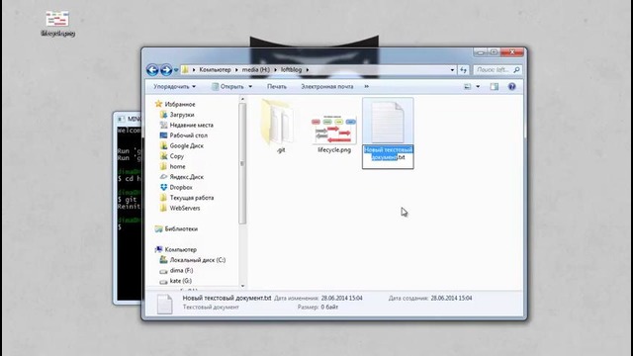Open WebServers in the navigation pane
The image size is (633, 356).
(x=185, y=209)
